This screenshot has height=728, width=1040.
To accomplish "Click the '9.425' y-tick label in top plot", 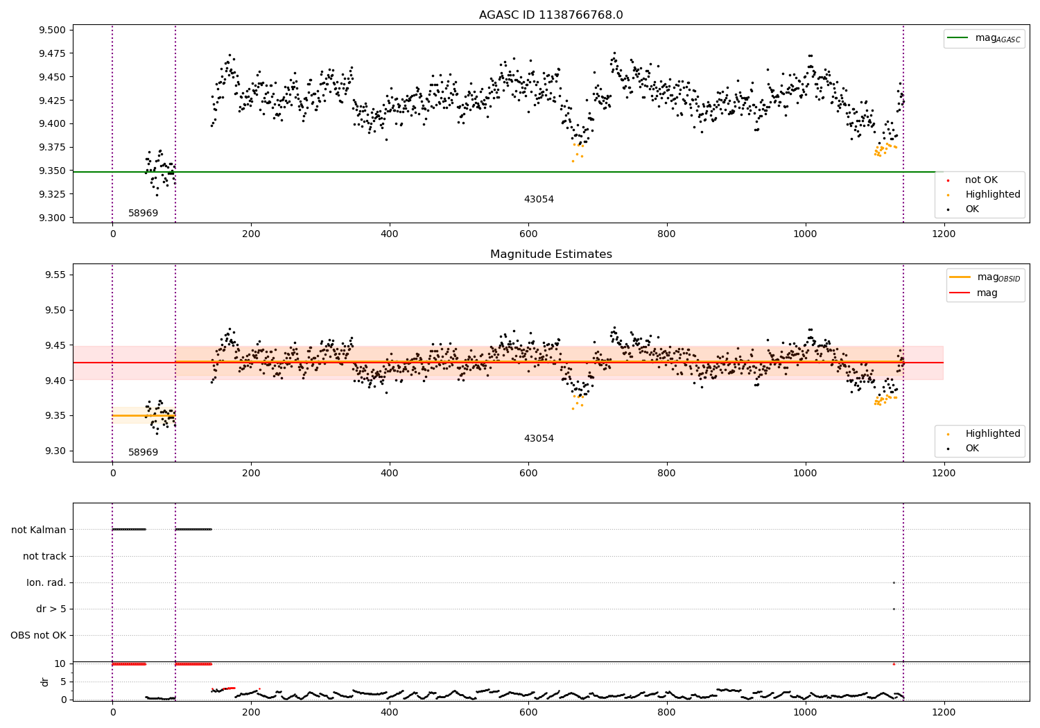I will coord(52,101).
